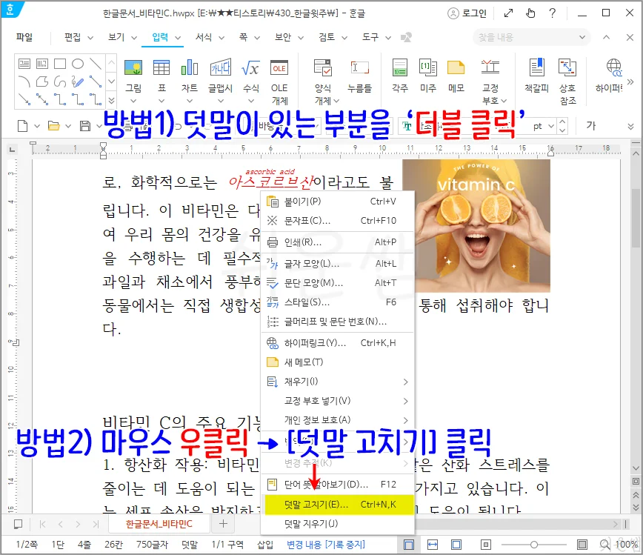Open the 교정 부호 proofreading marks tool

pyautogui.click(x=490, y=67)
